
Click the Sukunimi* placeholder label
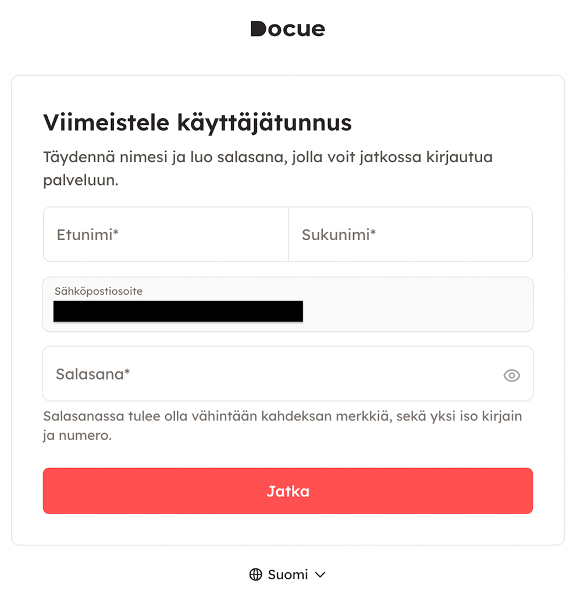[x=339, y=234]
